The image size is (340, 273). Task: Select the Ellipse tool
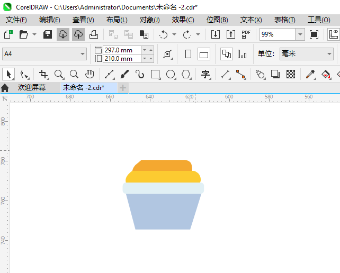coord(171,74)
